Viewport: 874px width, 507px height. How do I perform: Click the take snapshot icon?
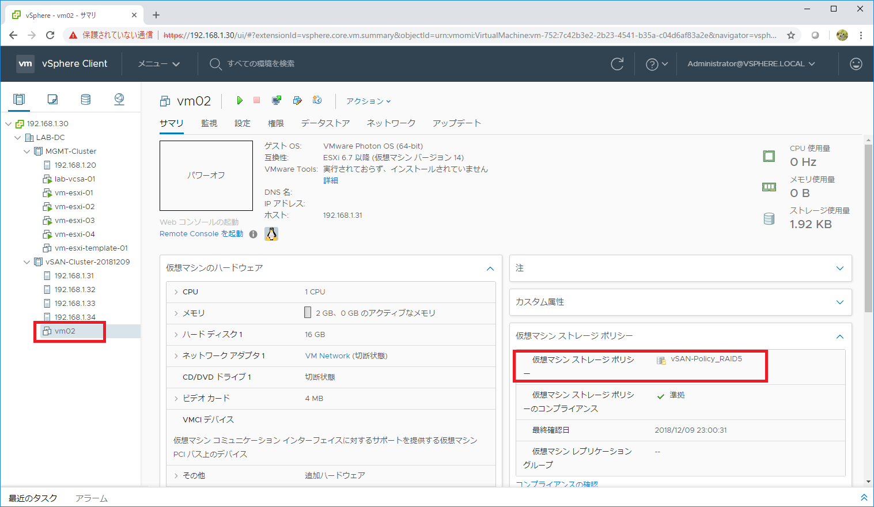tap(317, 101)
